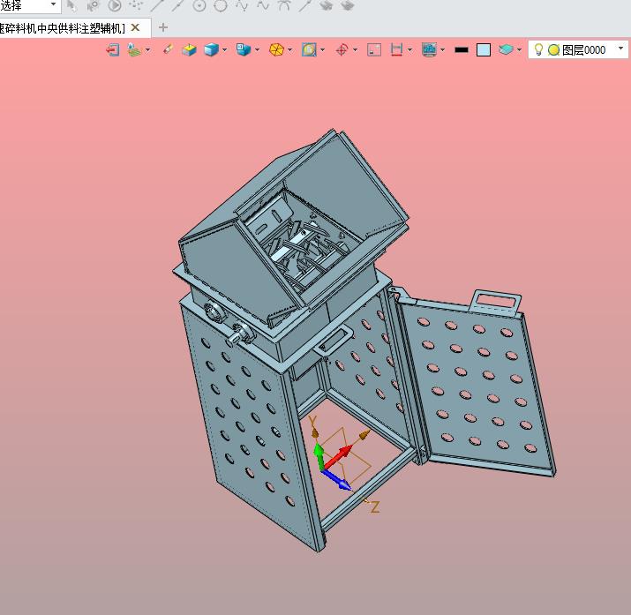This screenshot has width=631, height=615.
Task: Click the light blue face color swatch
Action: click(484, 50)
